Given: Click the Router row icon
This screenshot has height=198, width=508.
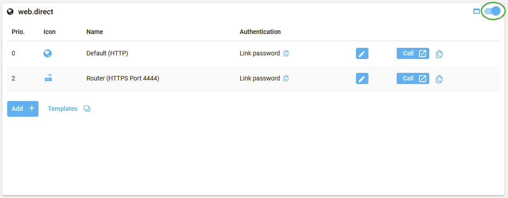Looking at the screenshot, I should [x=48, y=78].
